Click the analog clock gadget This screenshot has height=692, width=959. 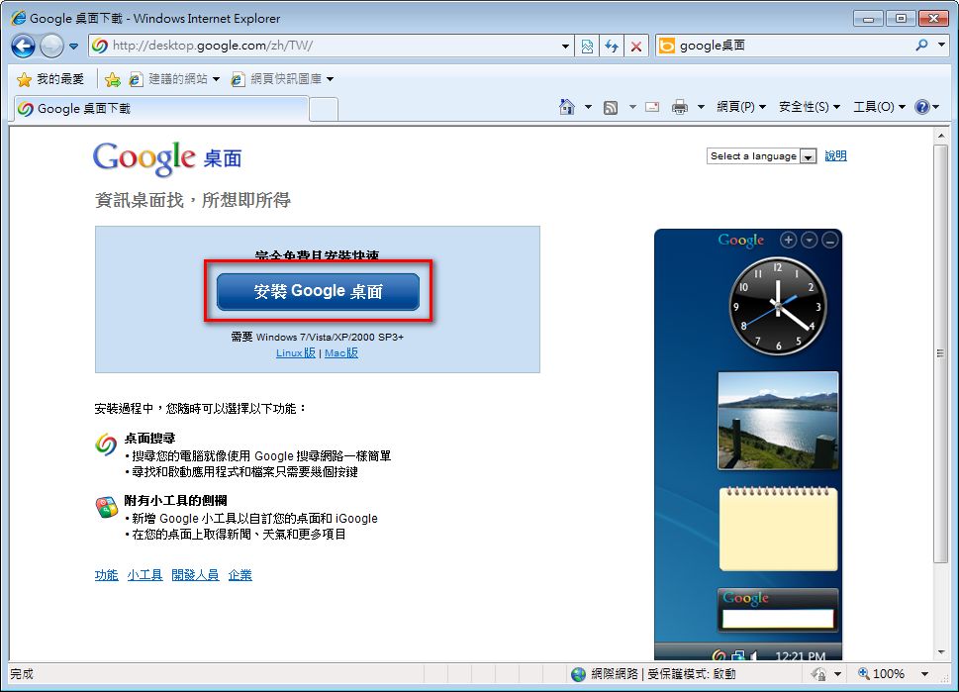(778, 306)
